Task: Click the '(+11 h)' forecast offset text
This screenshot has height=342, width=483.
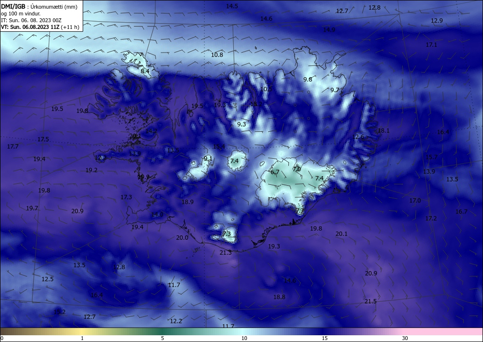Action: [x=70, y=27]
